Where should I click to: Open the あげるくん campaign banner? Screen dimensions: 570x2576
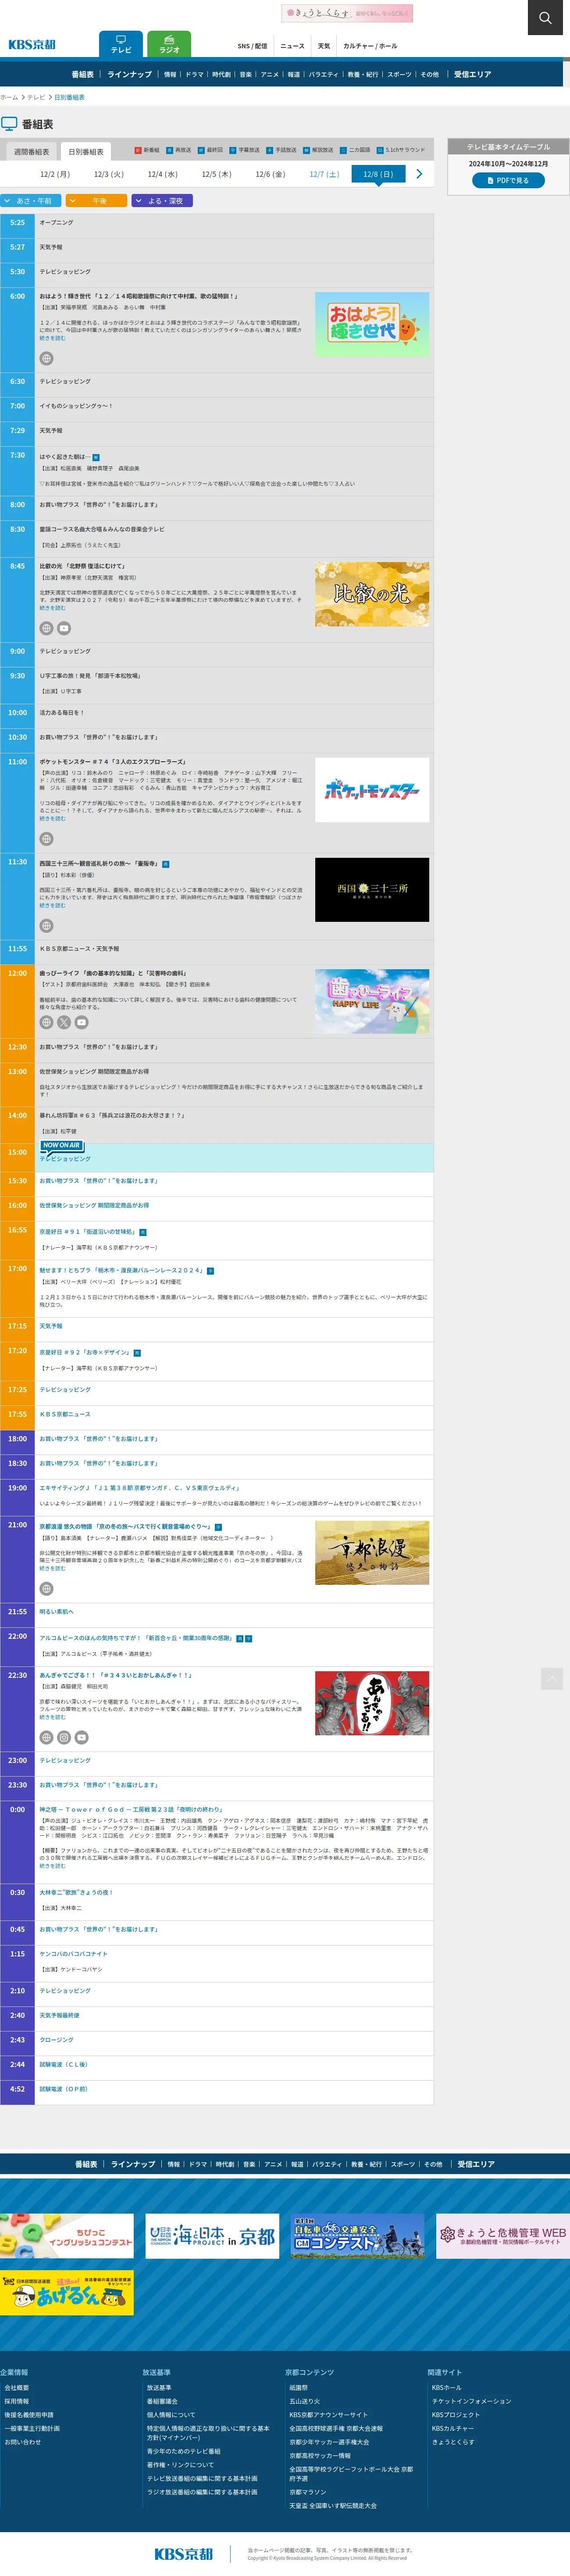tap(67, 2293)
